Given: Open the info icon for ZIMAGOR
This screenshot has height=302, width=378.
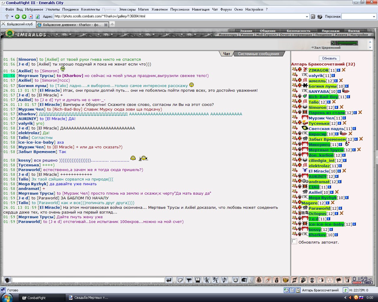Looking at the screenshot, I should pos(338,70).
